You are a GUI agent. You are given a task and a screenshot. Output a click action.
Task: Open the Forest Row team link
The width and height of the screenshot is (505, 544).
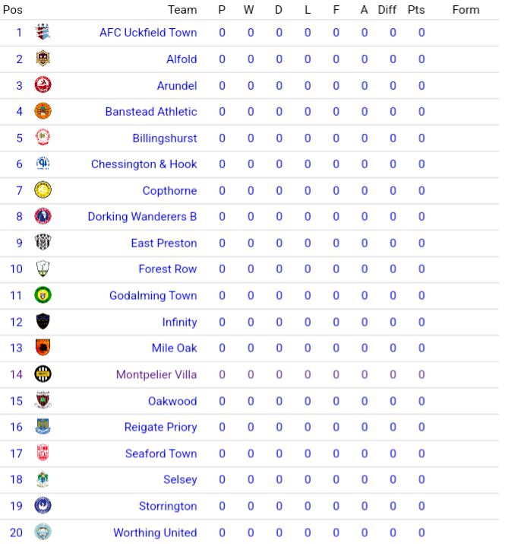(167, 269)
